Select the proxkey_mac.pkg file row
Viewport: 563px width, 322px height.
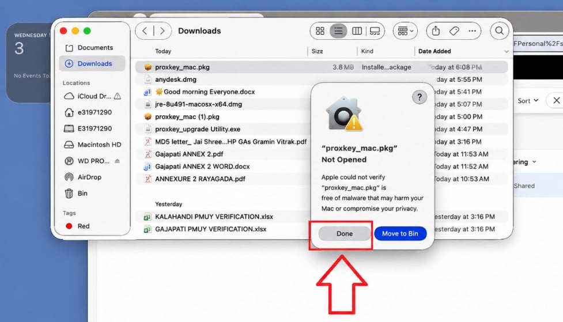pos(322,67)
